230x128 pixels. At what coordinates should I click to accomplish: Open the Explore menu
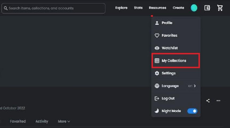[x=121, y=8]
